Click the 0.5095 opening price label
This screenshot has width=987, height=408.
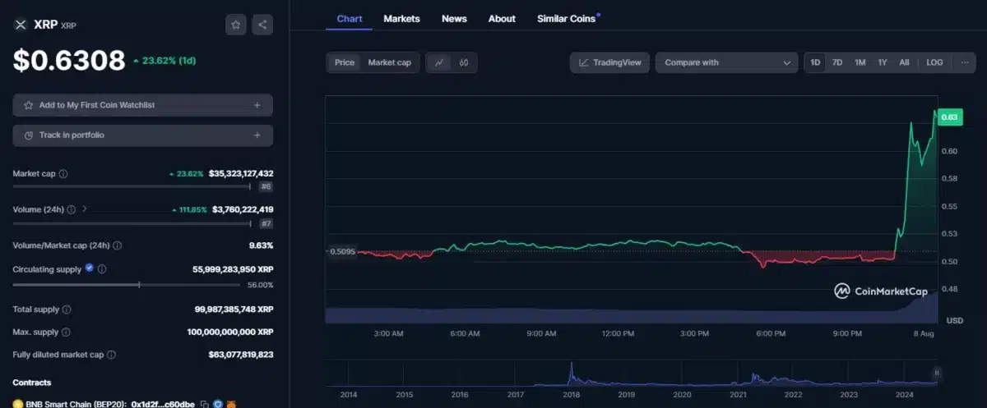(x=341, y=251)
